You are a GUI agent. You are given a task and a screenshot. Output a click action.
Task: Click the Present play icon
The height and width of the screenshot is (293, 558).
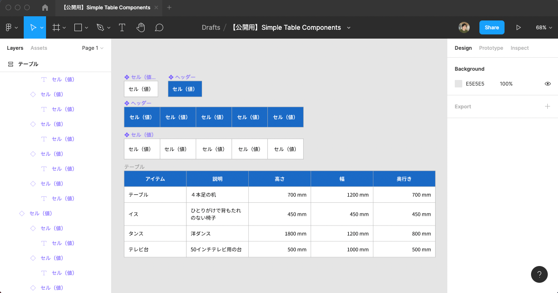(518, 27)
